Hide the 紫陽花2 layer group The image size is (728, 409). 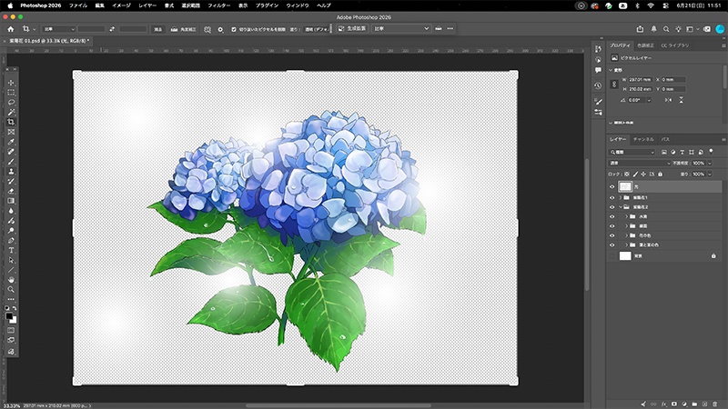click(x=612, y=207)
